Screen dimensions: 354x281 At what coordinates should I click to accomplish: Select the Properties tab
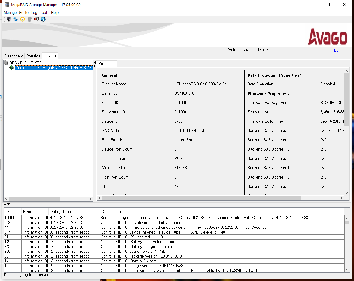tap(107, 64)
